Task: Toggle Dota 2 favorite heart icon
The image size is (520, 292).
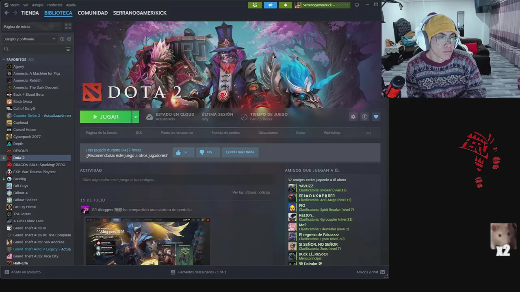Action: 376,117
